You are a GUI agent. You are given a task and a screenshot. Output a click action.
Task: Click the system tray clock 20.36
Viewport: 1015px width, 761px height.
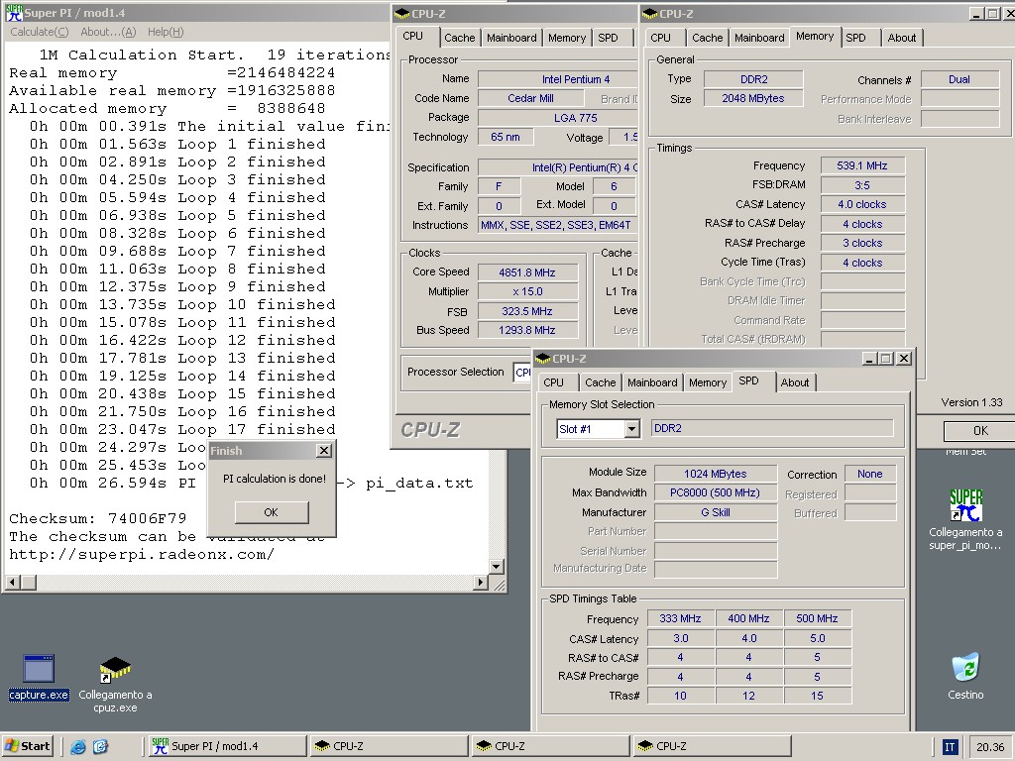[x=990, y=747]
